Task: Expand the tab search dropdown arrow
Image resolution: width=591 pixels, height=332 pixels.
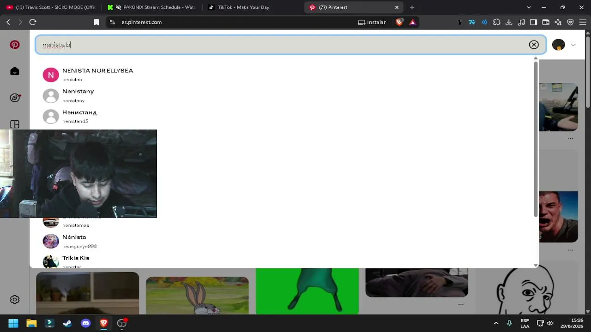Action: pyautogui.click(x=529, y=7)
